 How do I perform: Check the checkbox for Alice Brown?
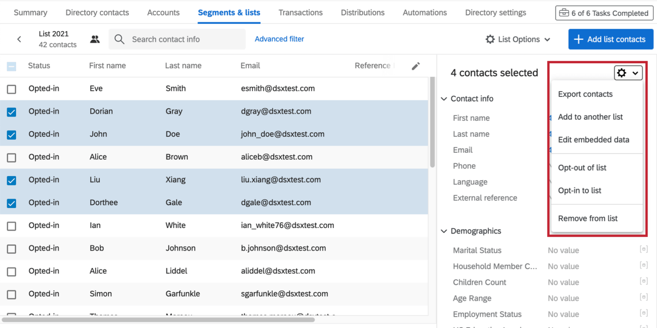tap(12, 157)
